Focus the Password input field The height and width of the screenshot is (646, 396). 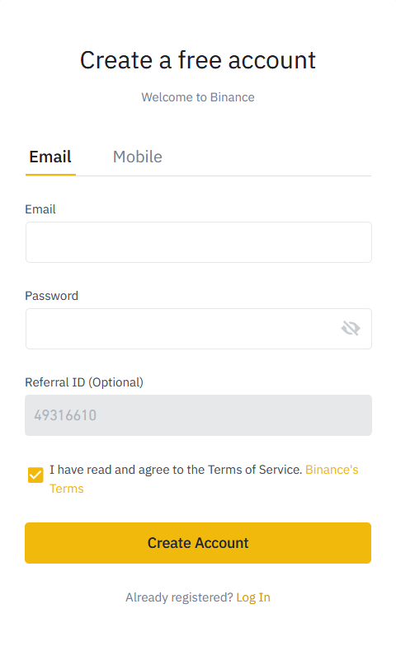click(x=199, y=329)
